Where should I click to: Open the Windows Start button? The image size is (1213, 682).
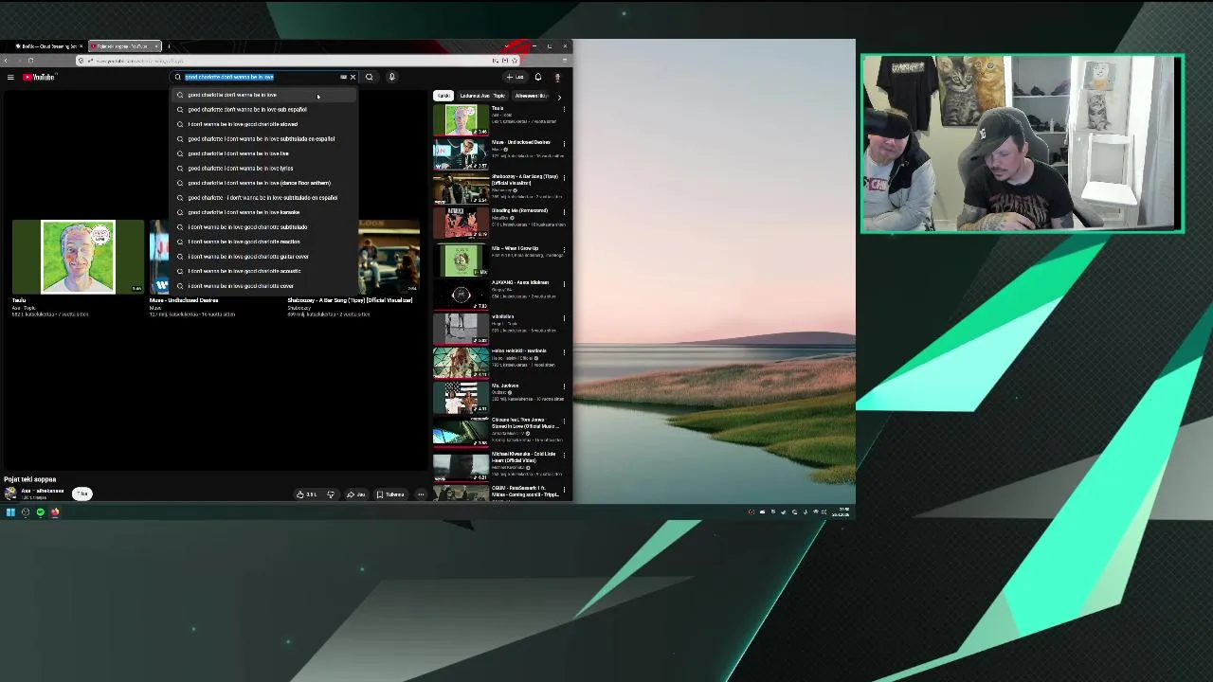click(x=10, y=512)
